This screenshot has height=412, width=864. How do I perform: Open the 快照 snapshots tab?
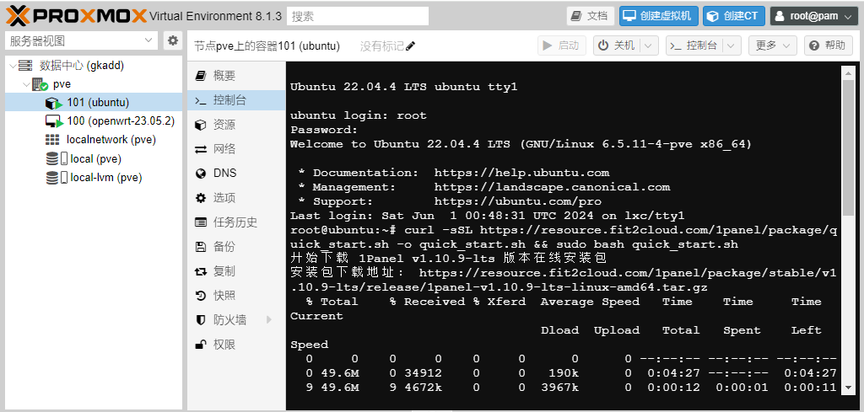coord(236,296)
